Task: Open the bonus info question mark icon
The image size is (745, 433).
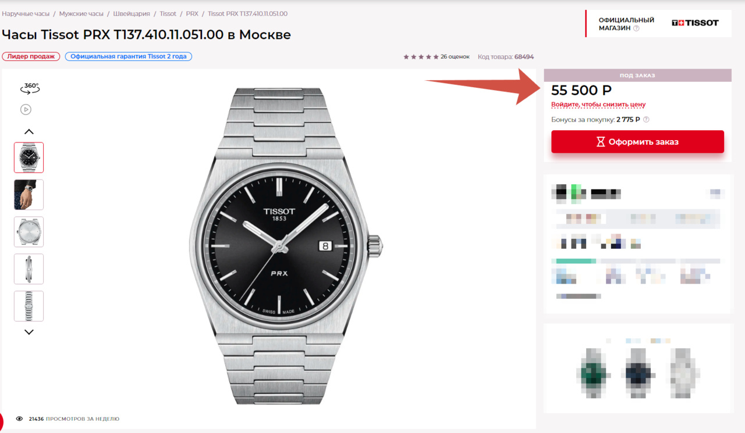Action: tap(646, 120)
